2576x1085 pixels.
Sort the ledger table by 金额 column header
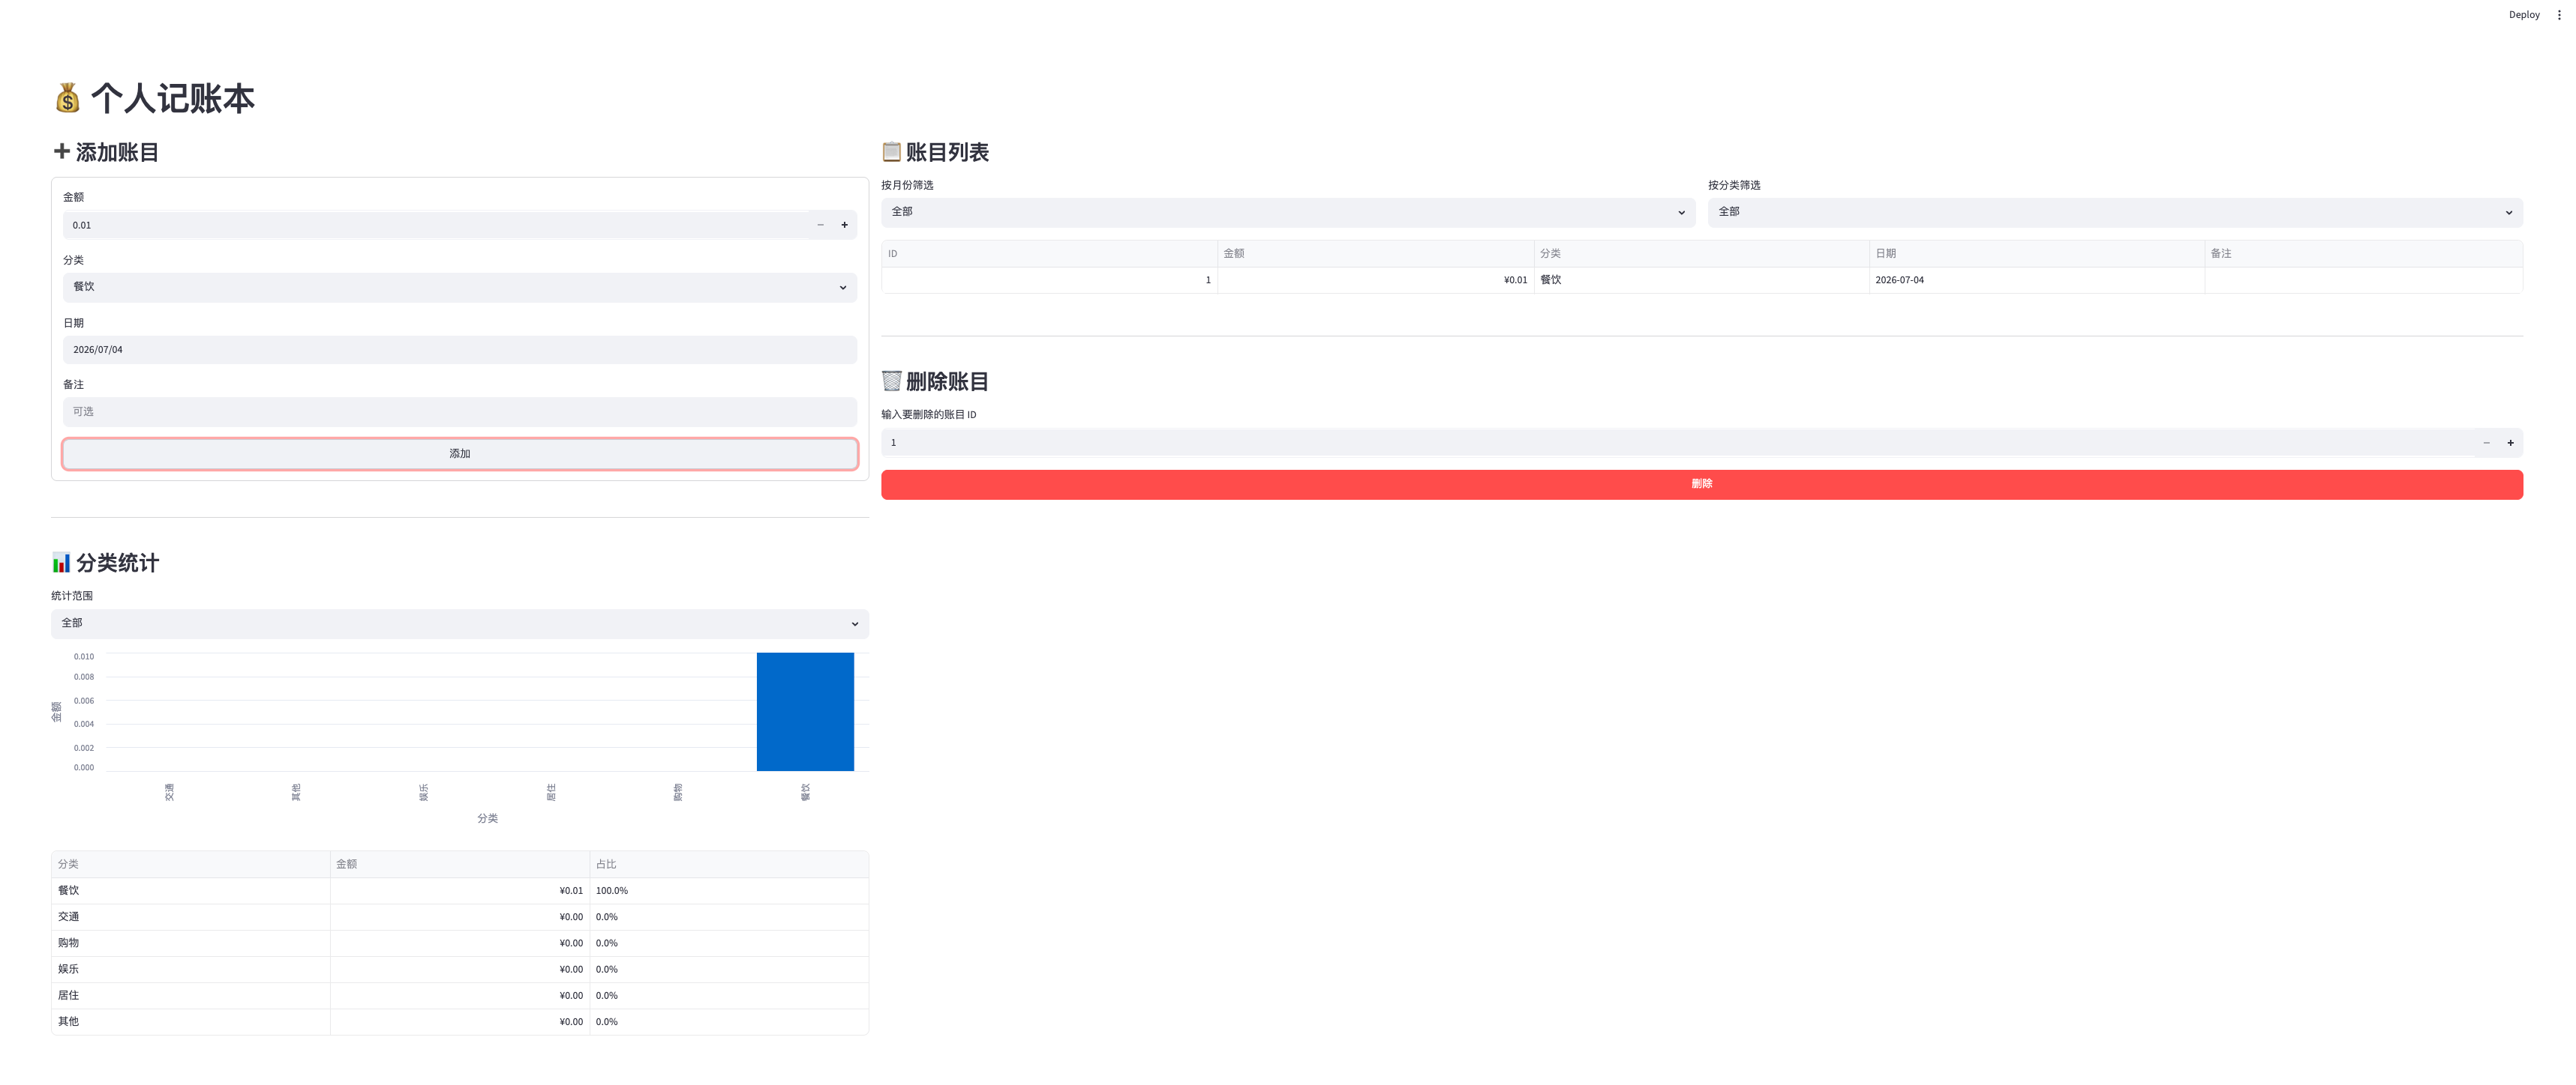tap(1375, 254)
